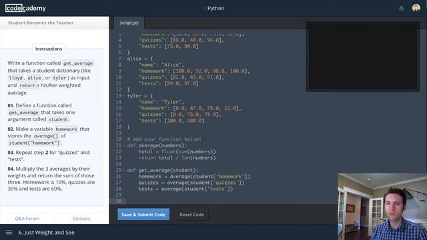The width and height of the screenshot is (427, 240).
Task: Click line 26 homework assignment code
Action: (194, 176)
